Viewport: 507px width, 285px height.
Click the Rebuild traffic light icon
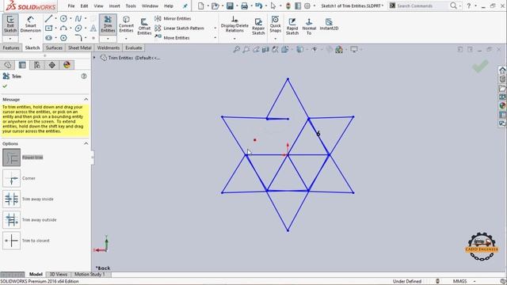(x=288, y=6)
